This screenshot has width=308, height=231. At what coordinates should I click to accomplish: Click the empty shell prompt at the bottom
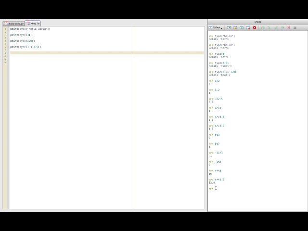(211, 189)
